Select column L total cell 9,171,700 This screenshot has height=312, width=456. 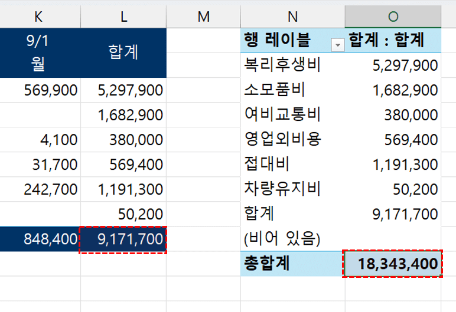pyautogui.click(x=123, y=239)
